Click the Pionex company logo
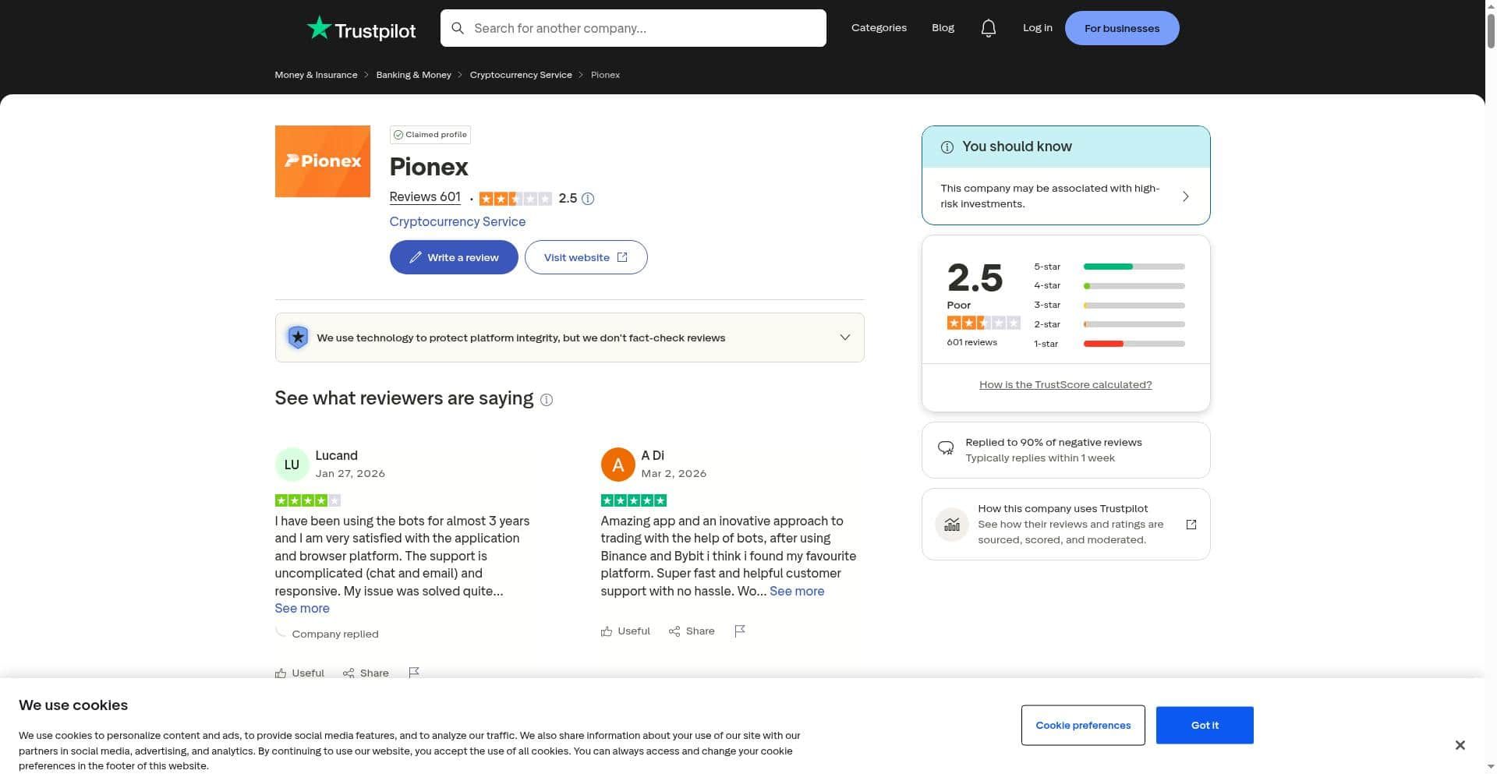The image size is (1497, 774). pos(322,161)
